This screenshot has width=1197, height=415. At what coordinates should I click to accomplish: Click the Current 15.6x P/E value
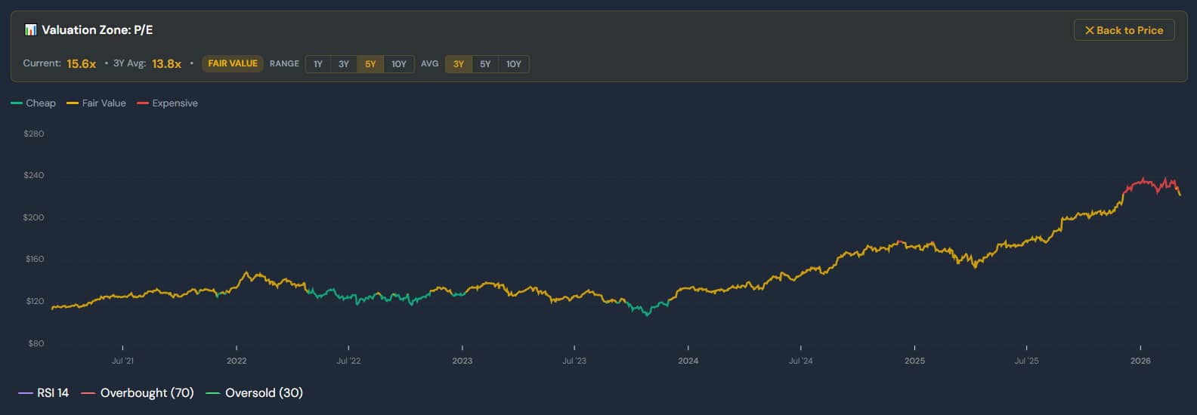[81, 64]
